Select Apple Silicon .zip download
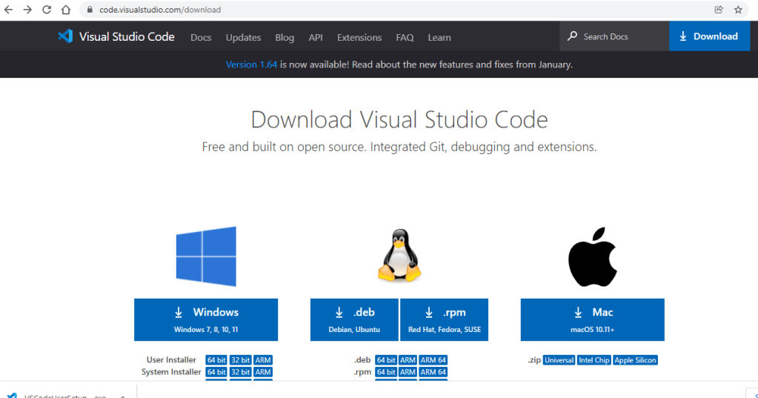This screenshot has width=758, height=398. click(x=635, y=360)
